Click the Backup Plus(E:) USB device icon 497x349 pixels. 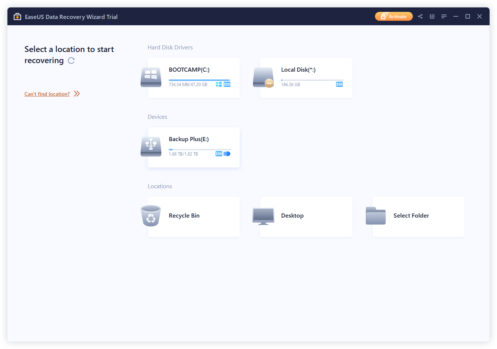coord(151,146)
